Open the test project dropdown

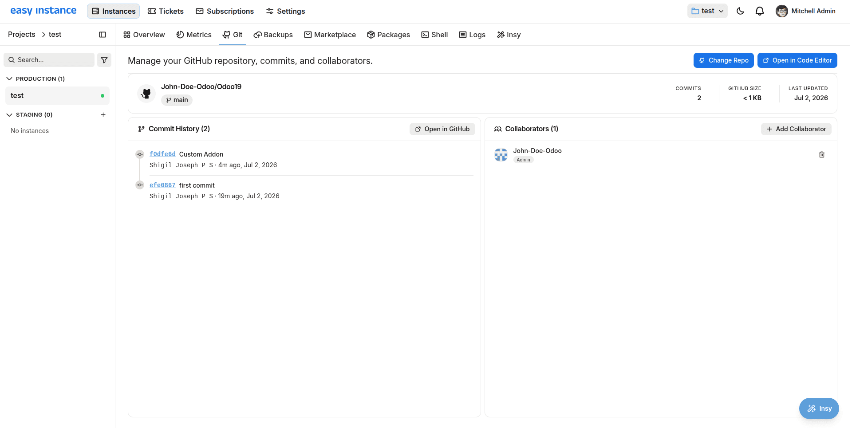coord(707,11)
